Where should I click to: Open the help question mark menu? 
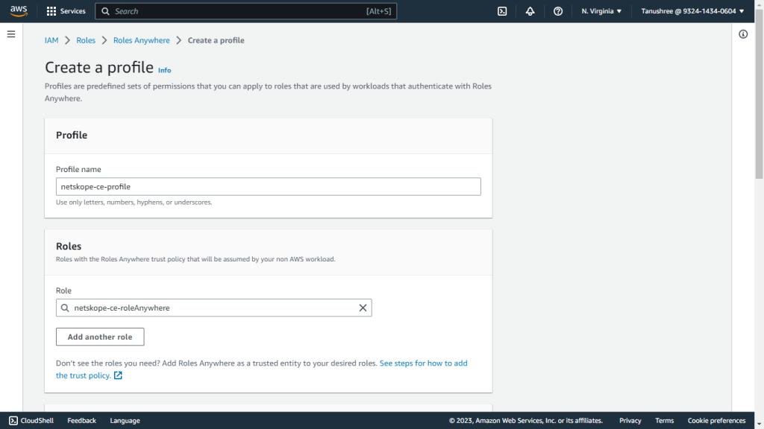(558, 11)
